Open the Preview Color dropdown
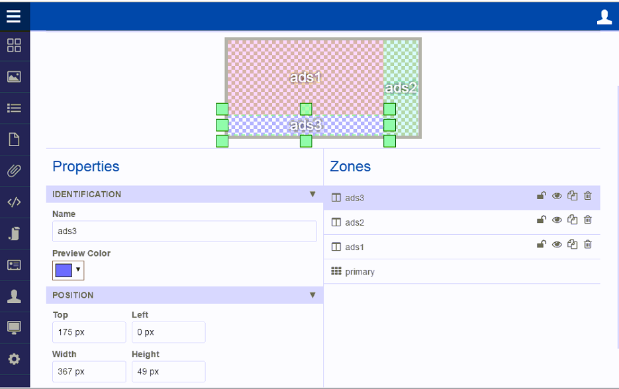 click(77, 270)
